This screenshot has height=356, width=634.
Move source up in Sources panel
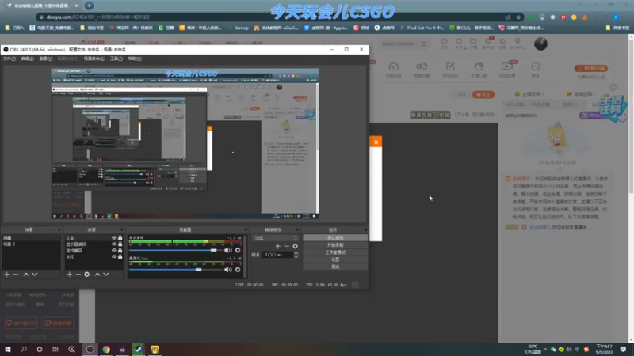point(97,275)
